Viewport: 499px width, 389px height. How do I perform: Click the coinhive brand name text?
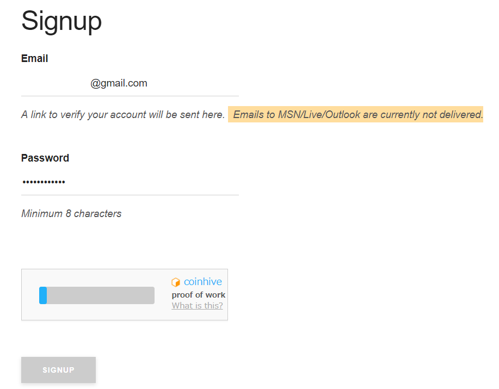202,282
